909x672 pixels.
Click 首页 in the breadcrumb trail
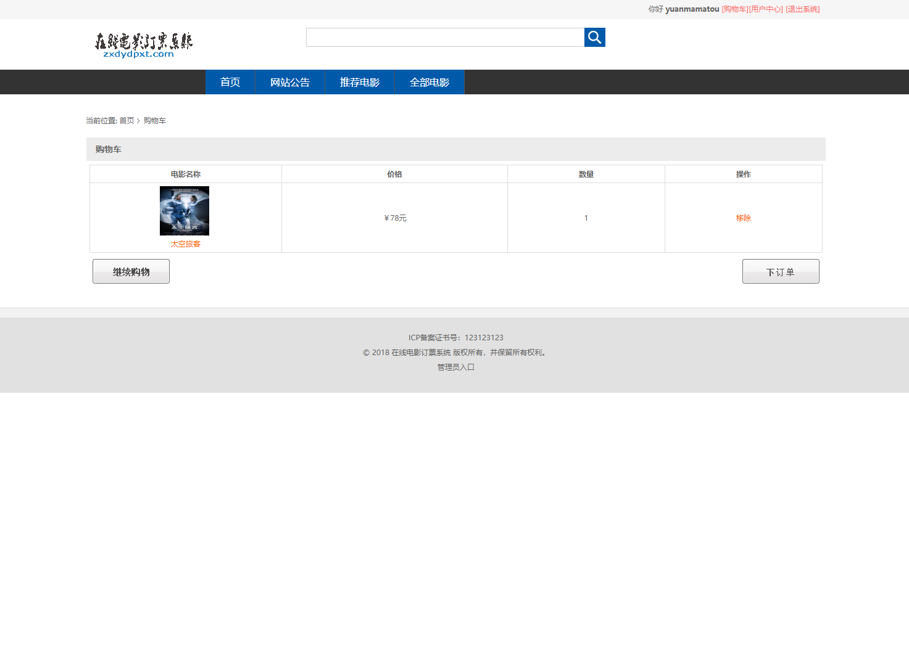coord(127,120)
